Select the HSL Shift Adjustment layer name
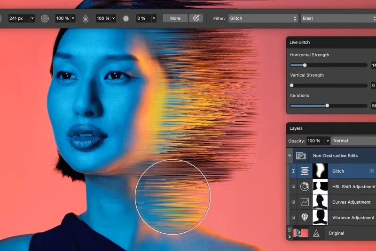This screenshot has width=376, height=251. pyautogui.click(x=354, y=186)
